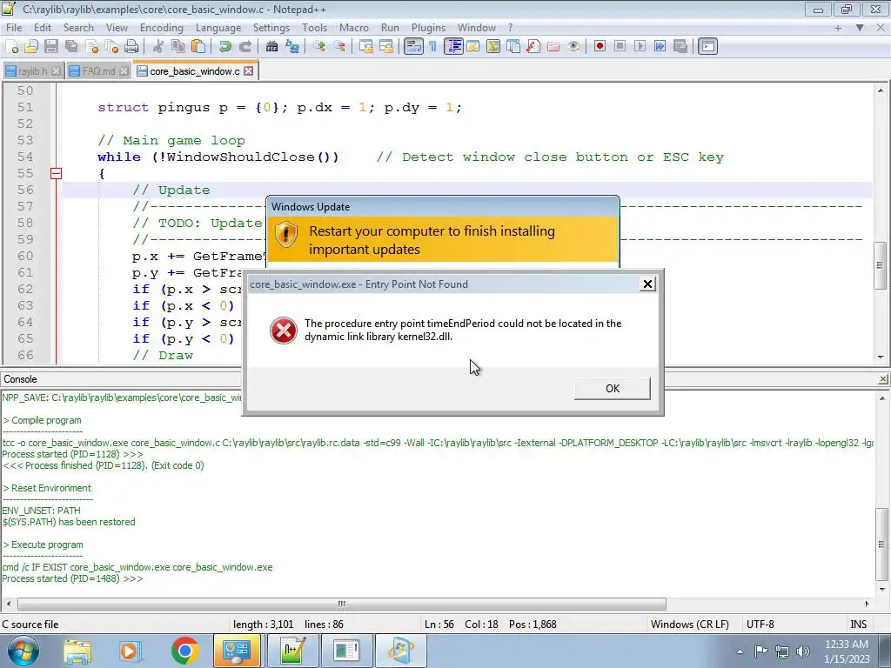The height and width of the screenshot is (668, 891).
Task: Toggle Word Wrap toolbar button
Action: [x=413, y=47]
